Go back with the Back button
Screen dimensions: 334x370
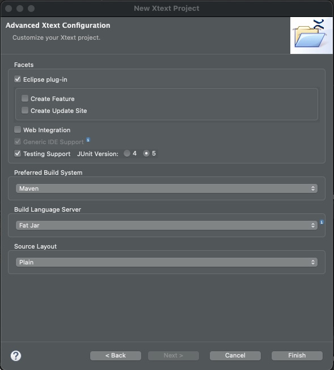click(116, 356)
